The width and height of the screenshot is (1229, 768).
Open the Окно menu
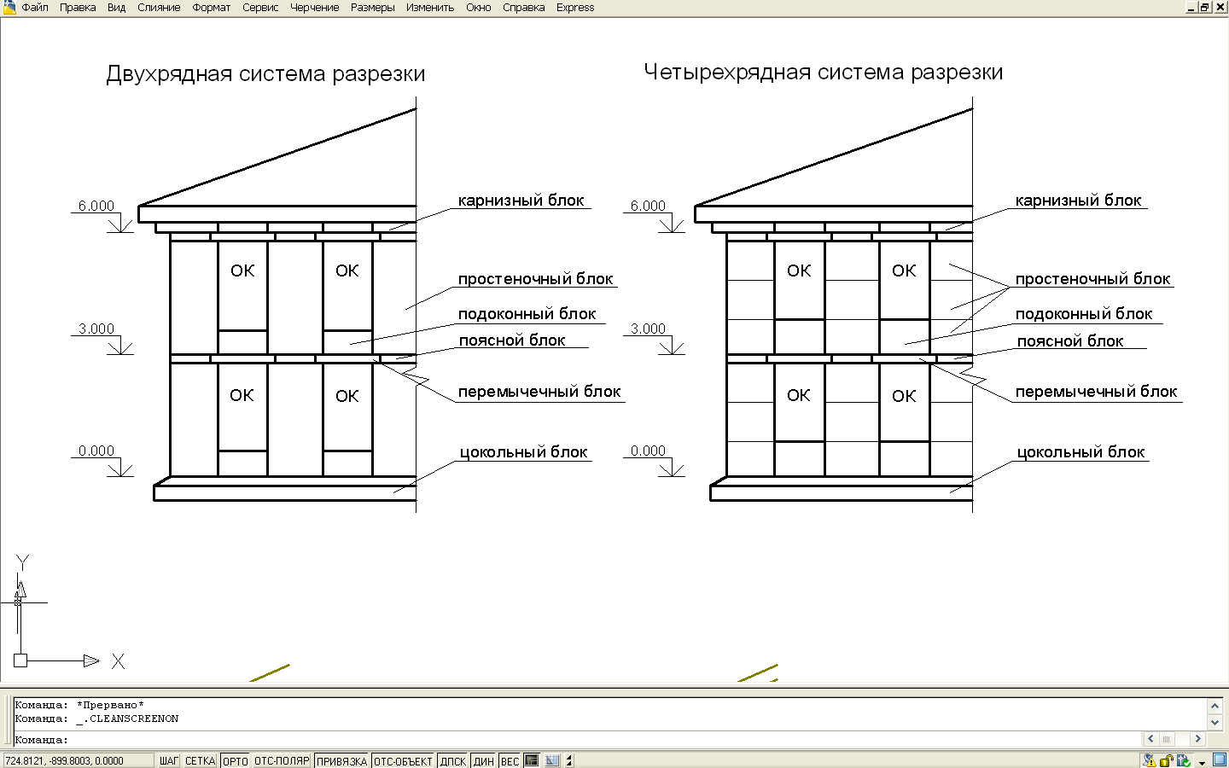479,8
